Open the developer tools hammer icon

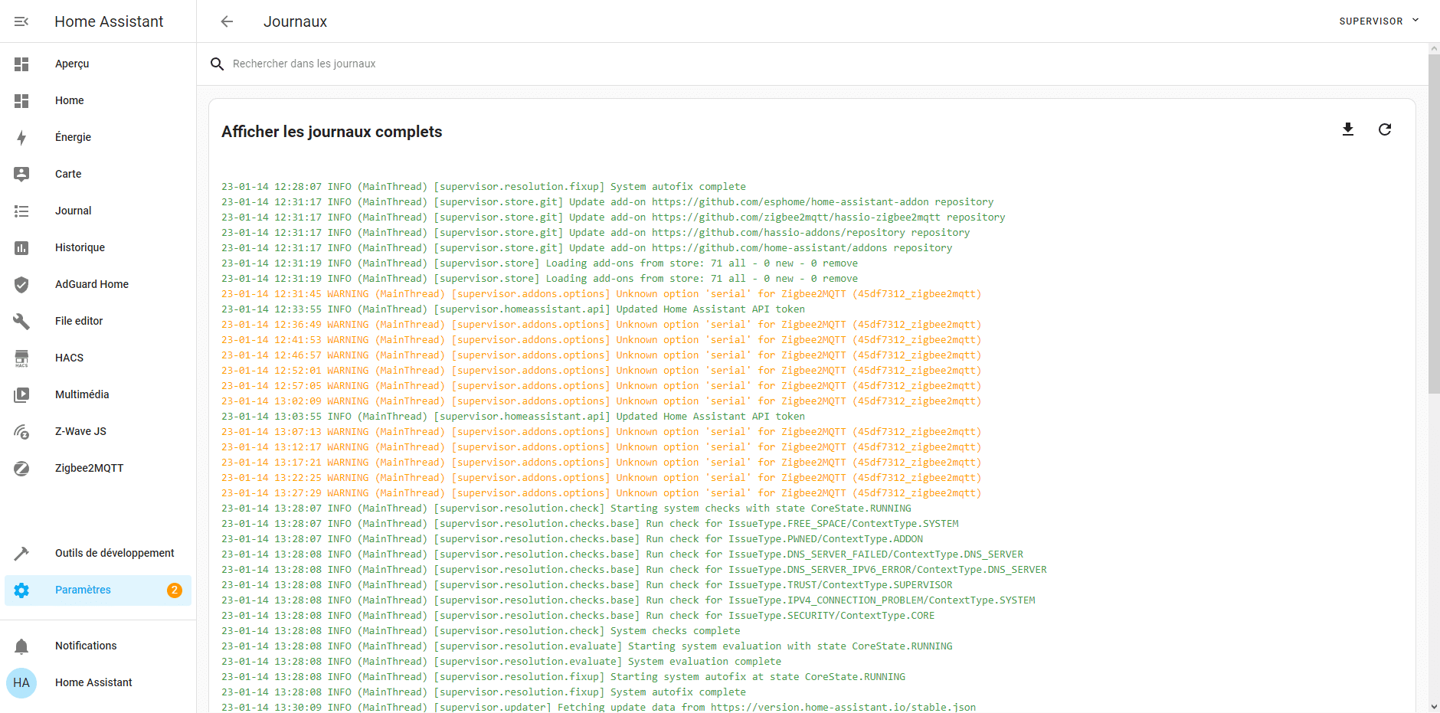[x=21, y=554]
